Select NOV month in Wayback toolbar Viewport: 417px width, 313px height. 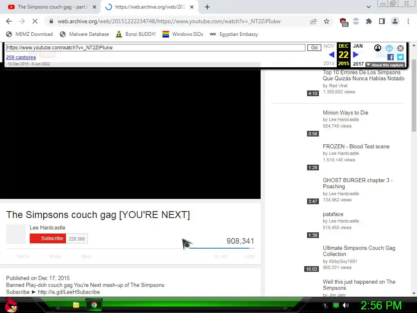click(x=329, y=46)
